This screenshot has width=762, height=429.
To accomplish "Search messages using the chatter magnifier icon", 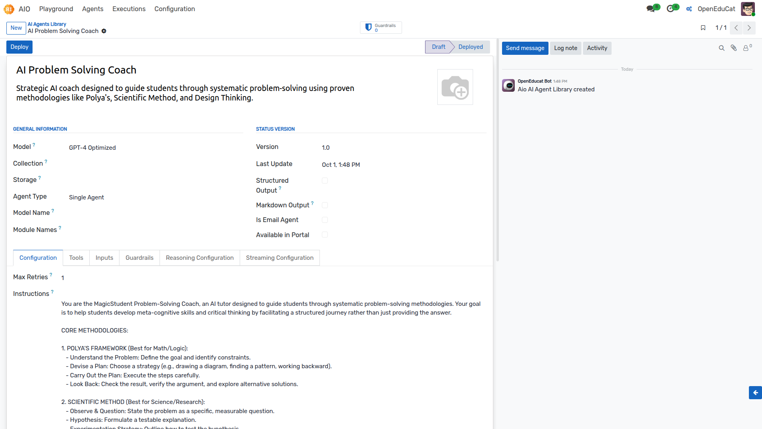I will point(722,48).
